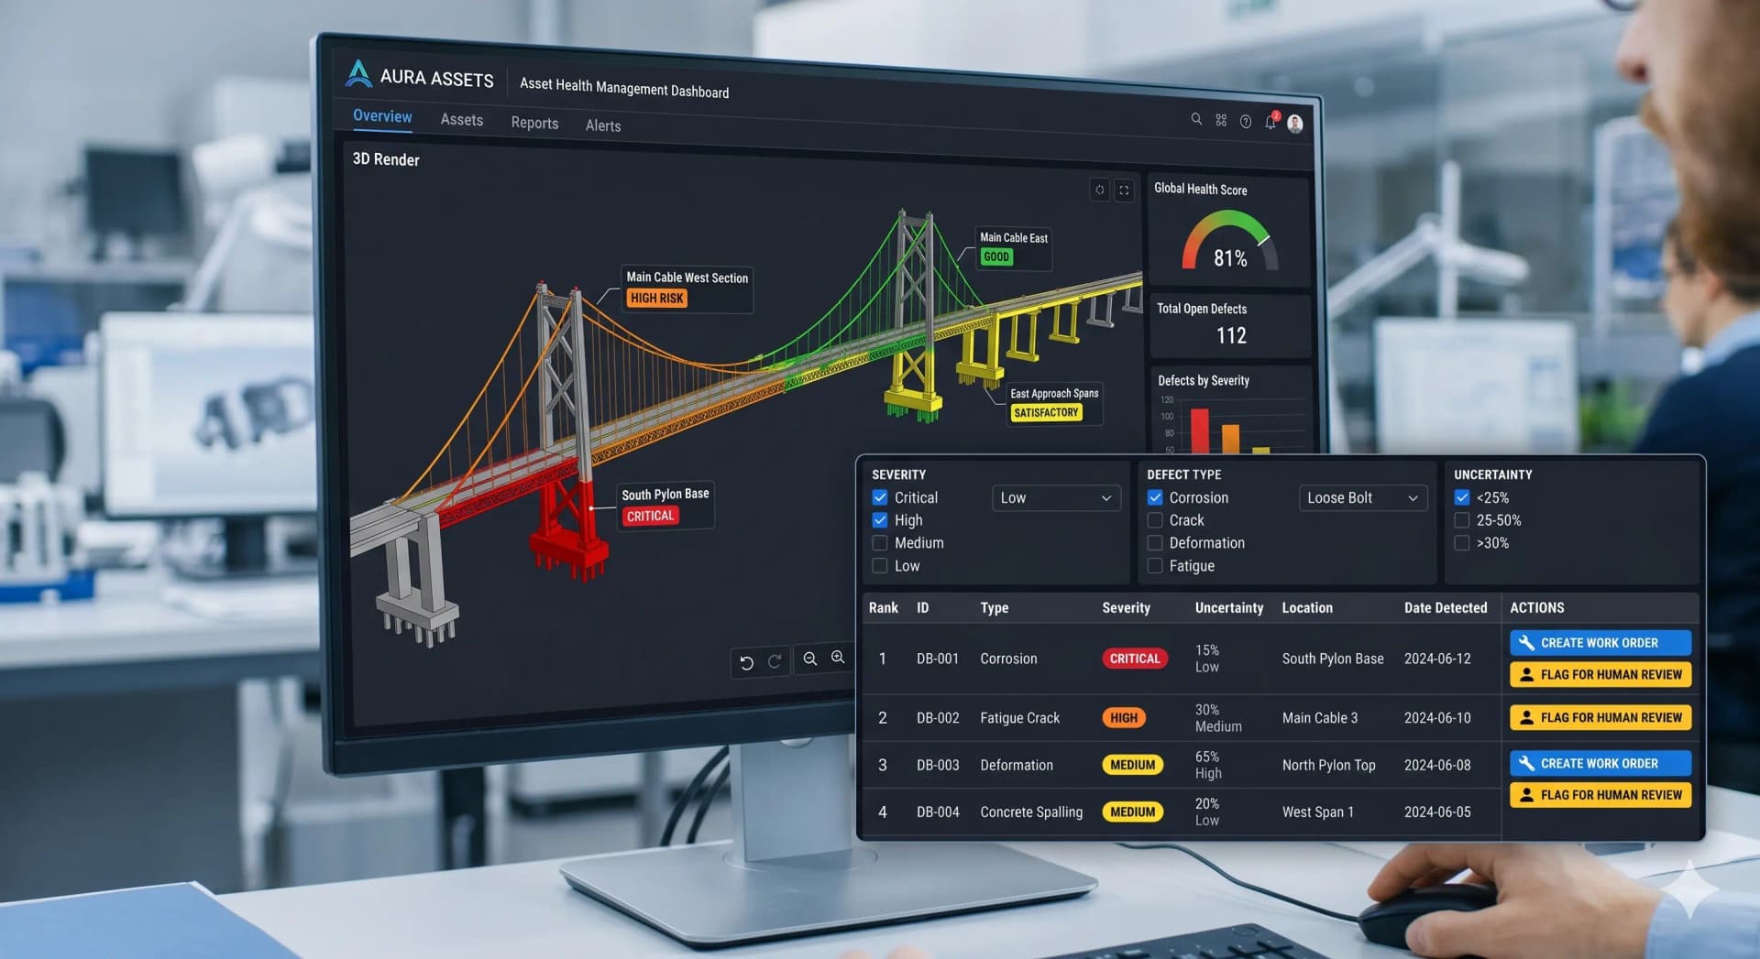Zoom out of the 3D bridge render
Screen dimensions: 1760x959
pos(810,659)
